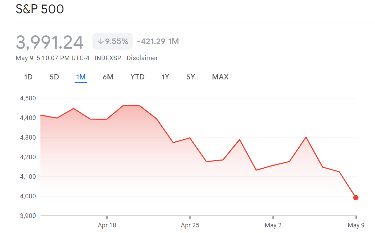Select the 5Y time range
The width and height of the screenshot is (375, 233).
tap(190, 77)
